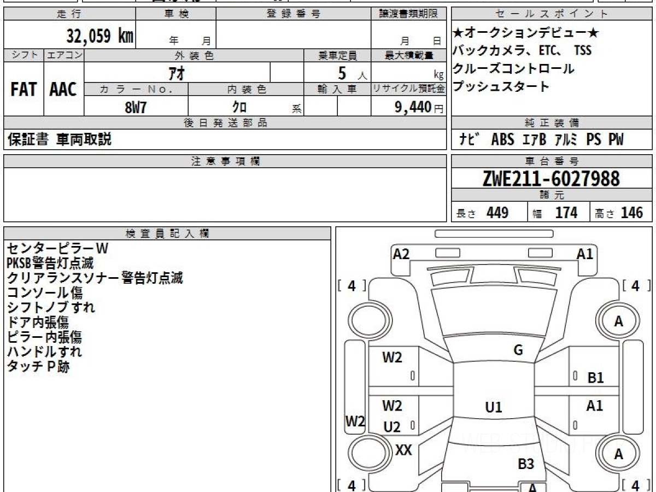656x492 pixels.
Task: Click the FAT shift value
Action: click(24, 90)
